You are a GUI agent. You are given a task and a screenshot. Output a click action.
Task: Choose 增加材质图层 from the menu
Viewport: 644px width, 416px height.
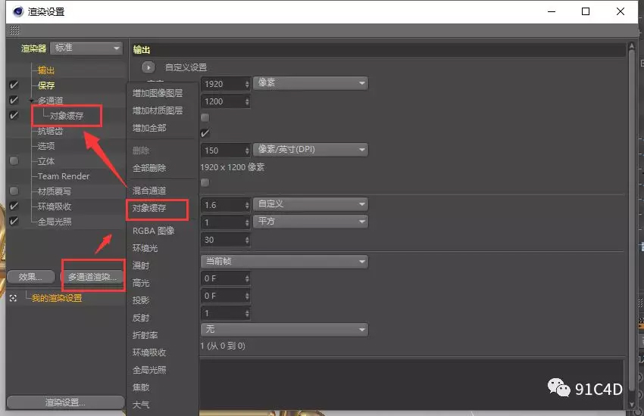coord(158,110)
